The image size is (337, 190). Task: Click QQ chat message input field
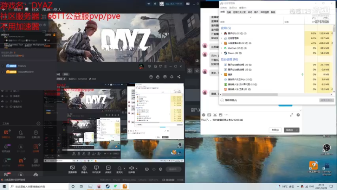(x=250, y=122)
